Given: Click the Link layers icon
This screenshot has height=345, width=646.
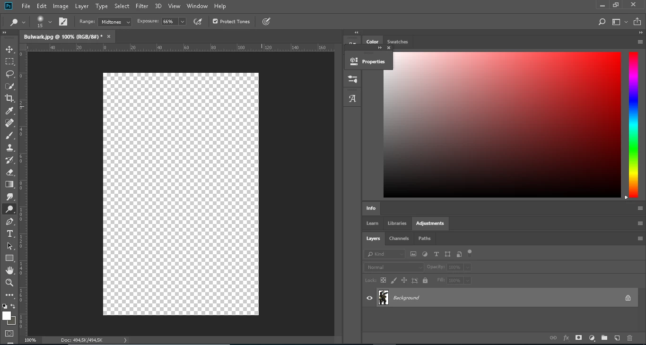Looking at the screenshot, I should click(x=553, y=338).
